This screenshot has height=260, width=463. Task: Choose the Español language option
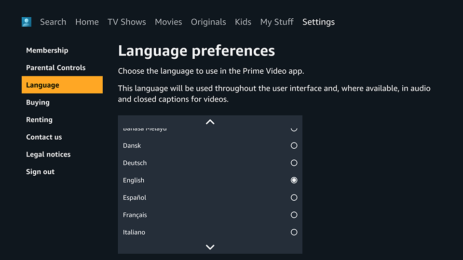[x=294, y=197]
